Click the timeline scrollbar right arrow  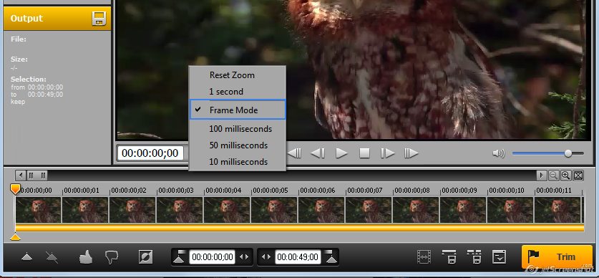[x=541, y=176]
